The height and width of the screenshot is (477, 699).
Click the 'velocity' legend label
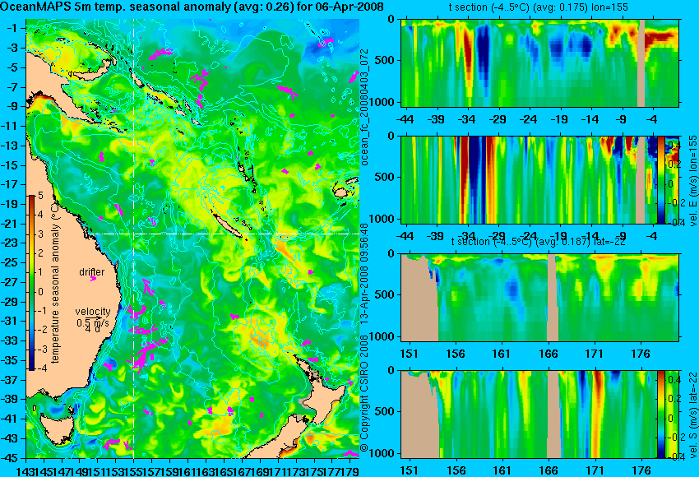pyautogui.click(x=92, y=312)
